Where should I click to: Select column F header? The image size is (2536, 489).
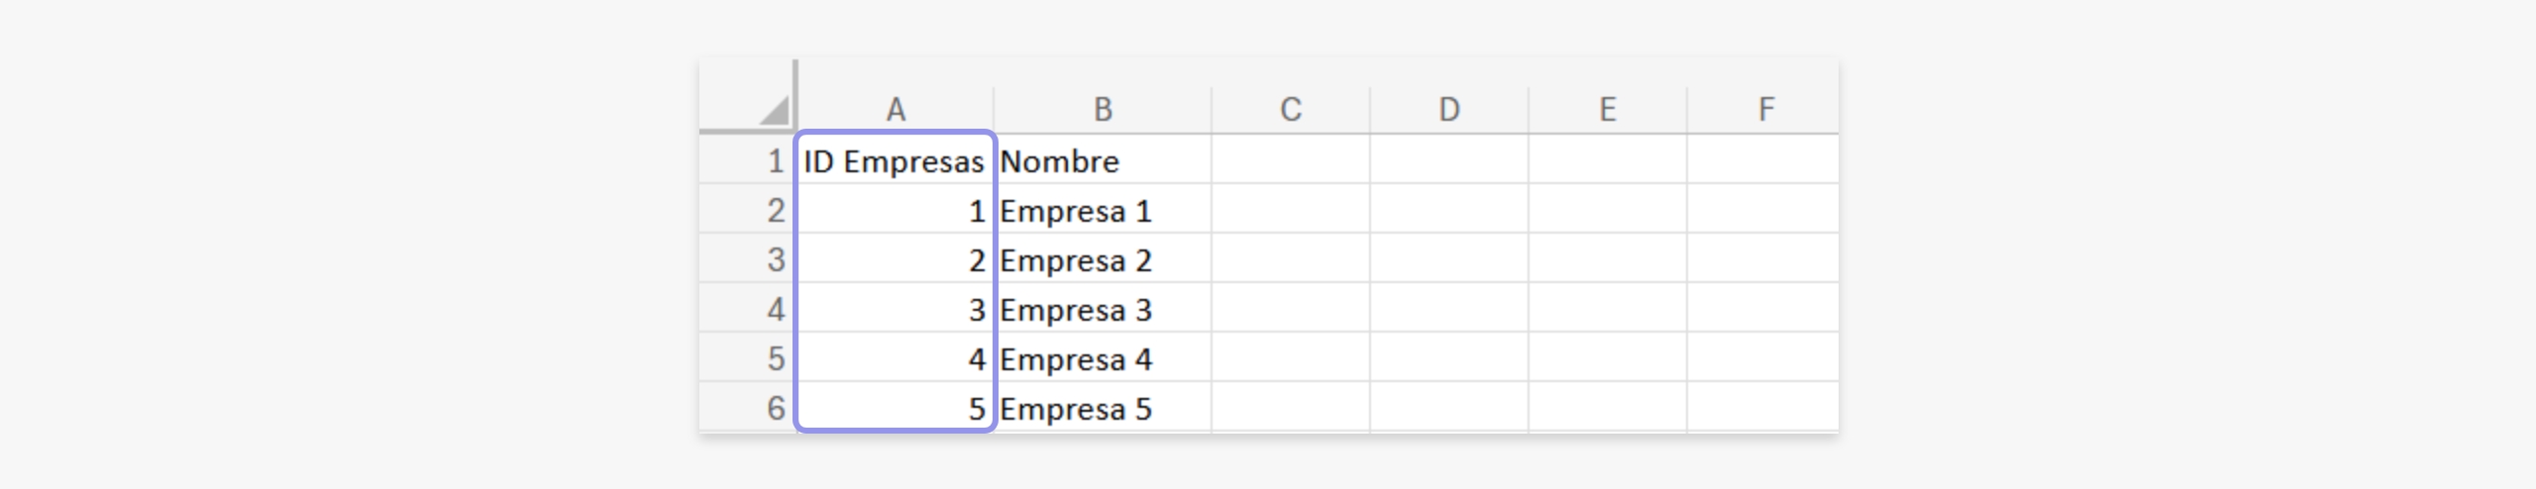point(1764,109)
